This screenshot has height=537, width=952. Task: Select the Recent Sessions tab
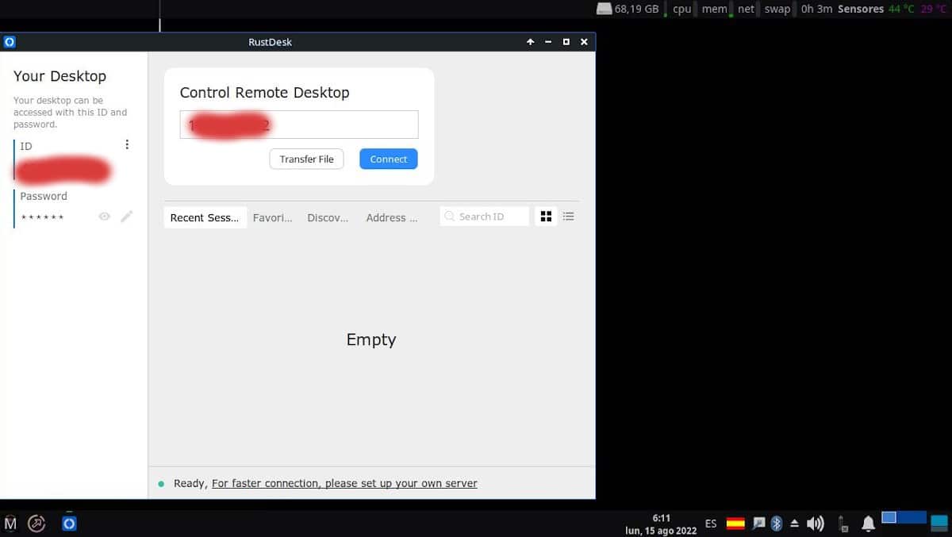[205, 217]
